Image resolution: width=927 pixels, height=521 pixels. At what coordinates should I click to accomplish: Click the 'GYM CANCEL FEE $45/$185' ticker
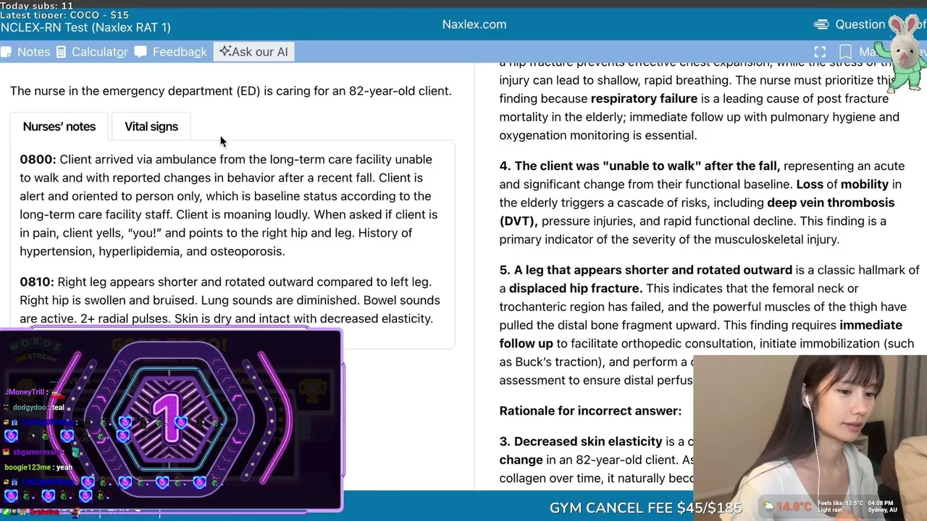[x=646, y=508]
